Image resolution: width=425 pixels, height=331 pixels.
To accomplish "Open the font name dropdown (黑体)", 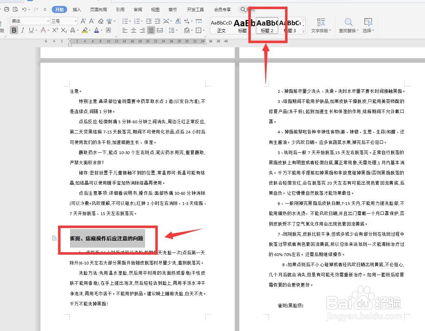I will pyautogui.click(x=48, y=21).
